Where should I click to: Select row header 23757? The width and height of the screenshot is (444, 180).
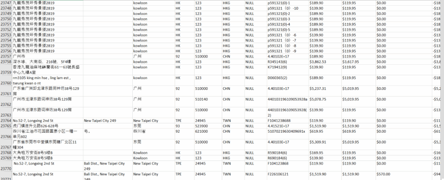click(6, 56)
